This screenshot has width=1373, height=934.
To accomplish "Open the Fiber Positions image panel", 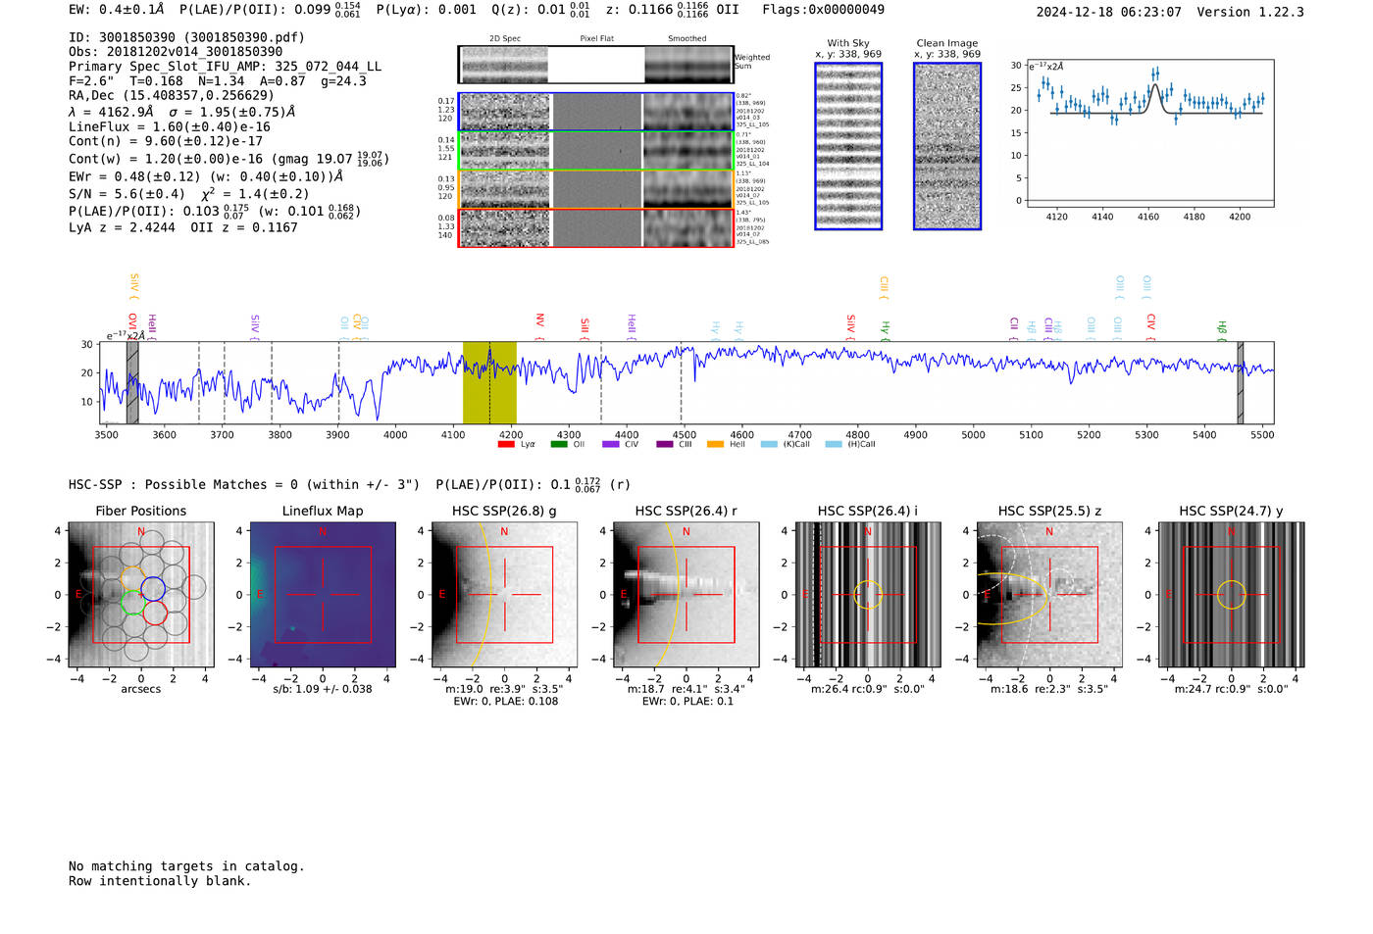I will click(x=141, y=595).
